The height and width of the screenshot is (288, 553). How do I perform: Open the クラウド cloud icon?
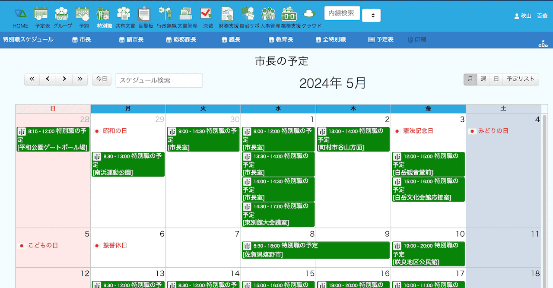[311, 18]
